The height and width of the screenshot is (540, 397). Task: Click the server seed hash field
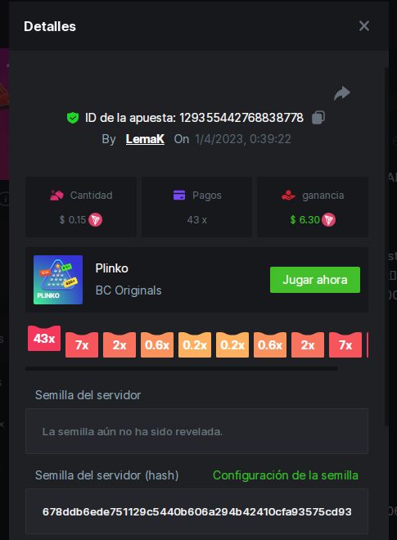pos(196,511)
